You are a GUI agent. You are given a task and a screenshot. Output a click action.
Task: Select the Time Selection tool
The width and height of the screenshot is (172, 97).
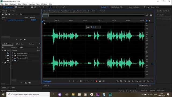[x=50, y=7]
